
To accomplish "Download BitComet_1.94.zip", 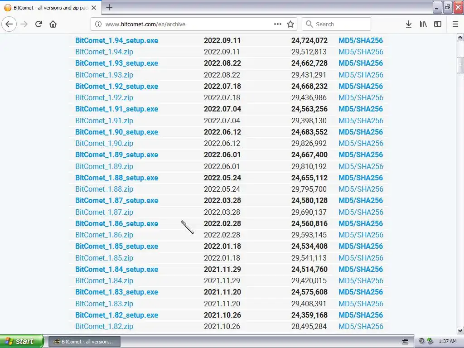I will 104,52.
